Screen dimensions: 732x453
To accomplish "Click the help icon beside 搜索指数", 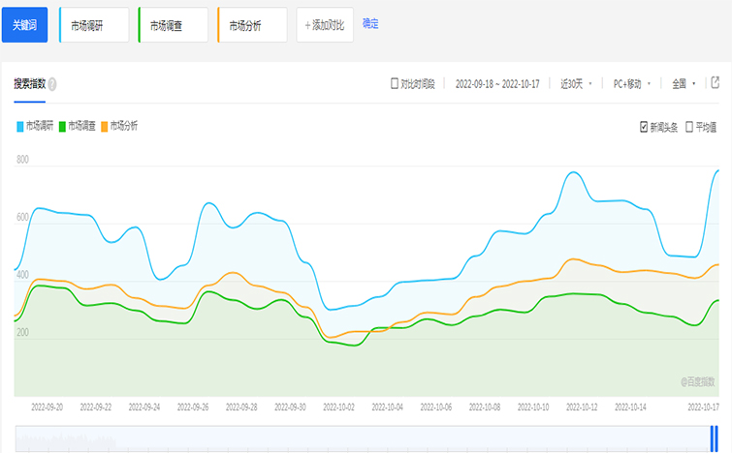I will point(52,84).
